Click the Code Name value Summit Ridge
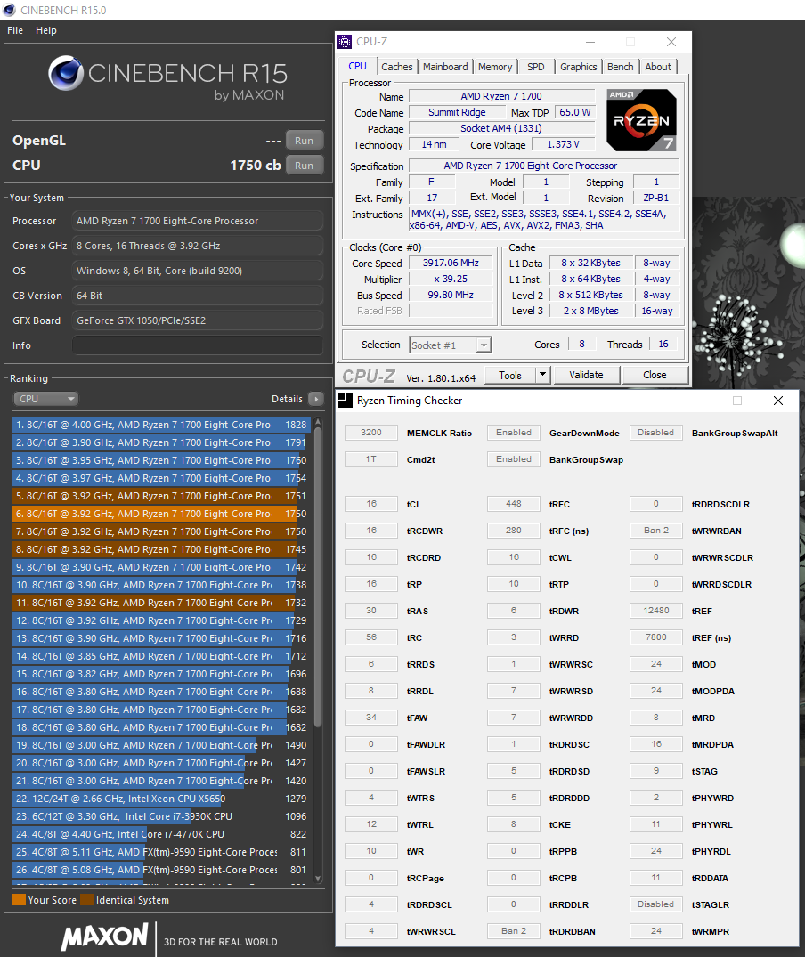This screenshot has height=957, width=805. [457, 112]
